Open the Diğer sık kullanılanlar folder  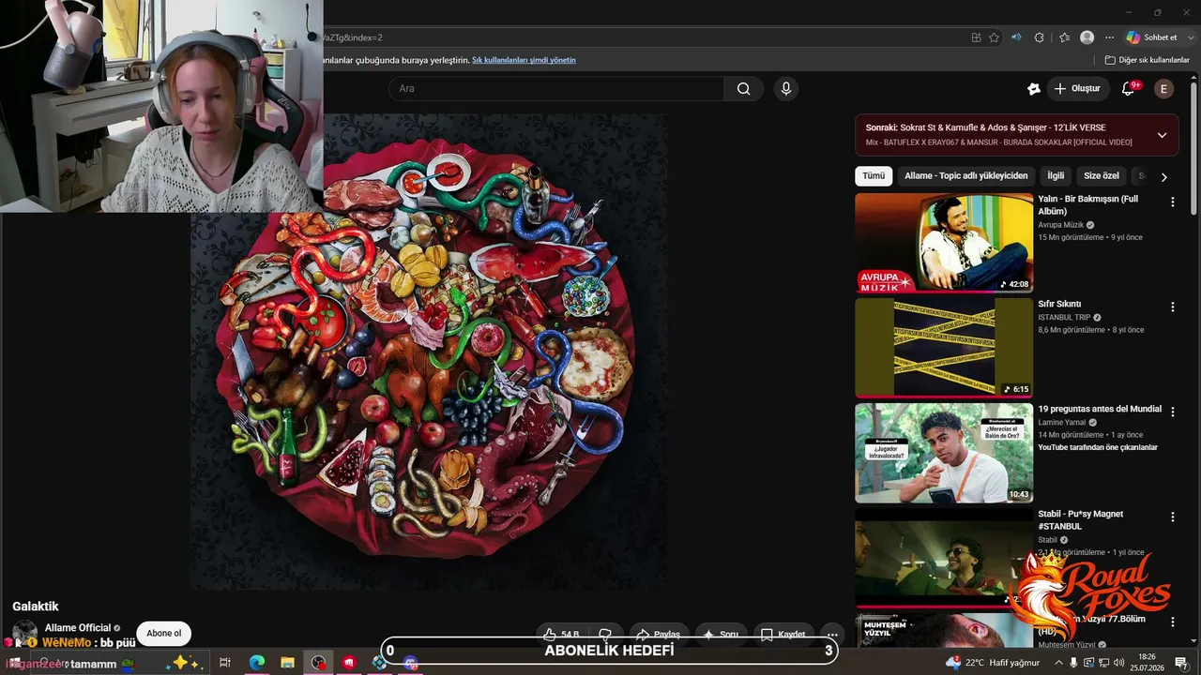(1148, 60)
